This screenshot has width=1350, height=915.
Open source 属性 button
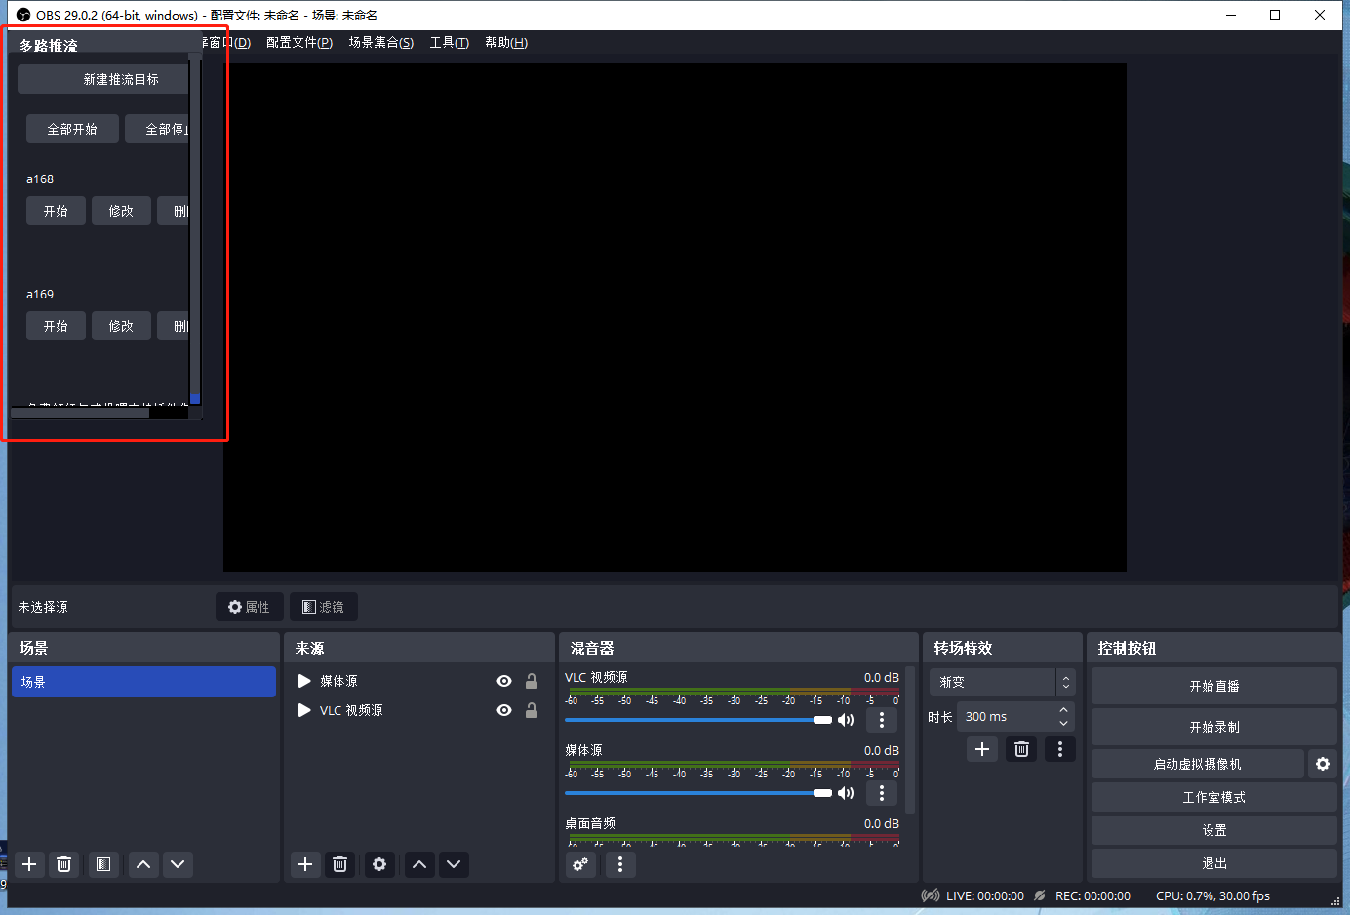[250, 607]
